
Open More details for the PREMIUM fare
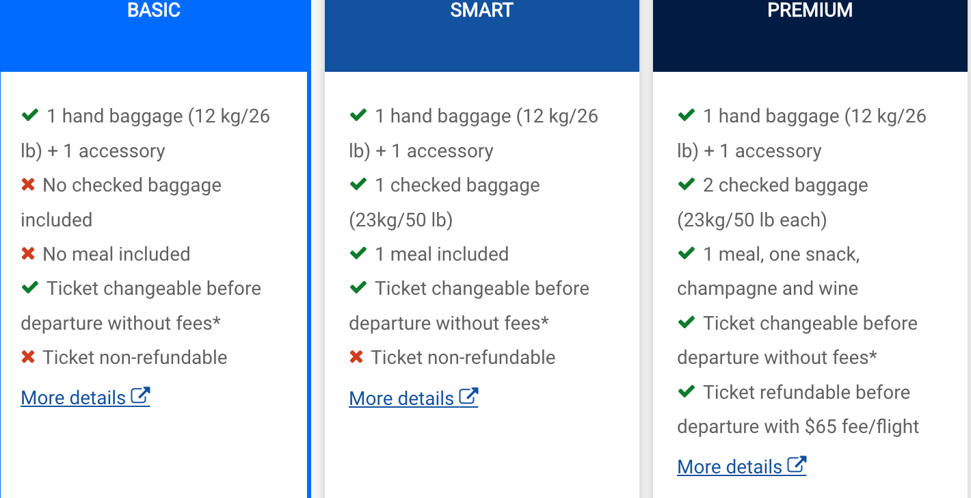(x=742, y=467)
